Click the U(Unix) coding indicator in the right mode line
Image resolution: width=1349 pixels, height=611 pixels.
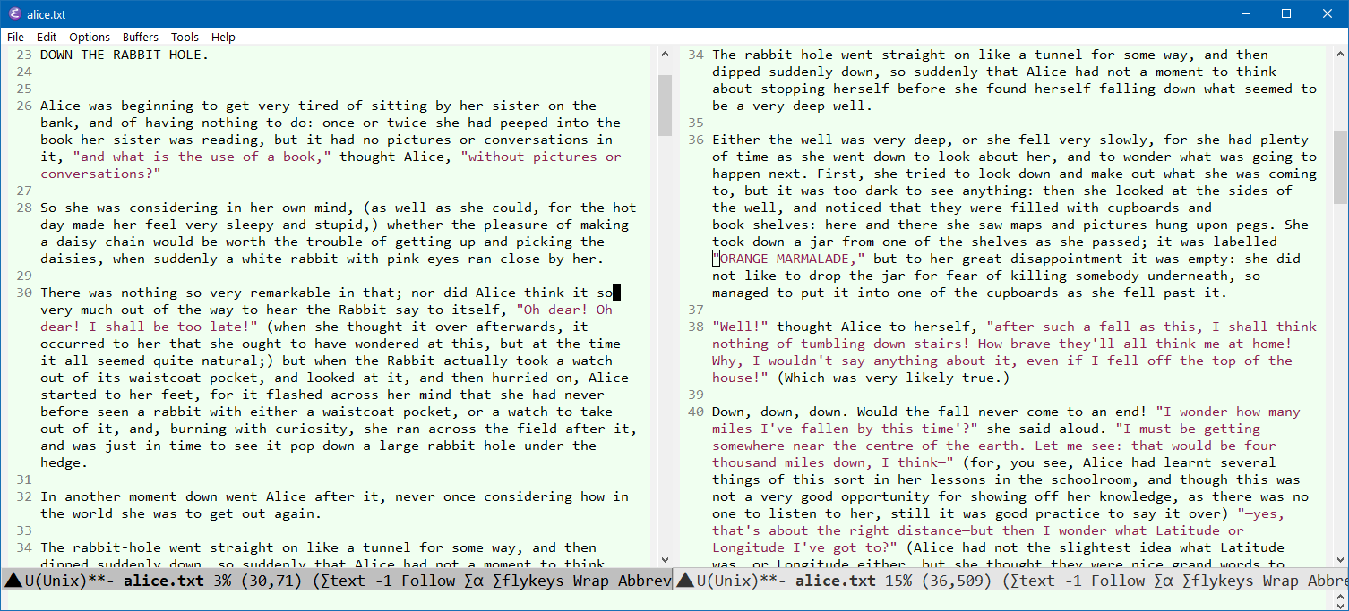[726, 581]
